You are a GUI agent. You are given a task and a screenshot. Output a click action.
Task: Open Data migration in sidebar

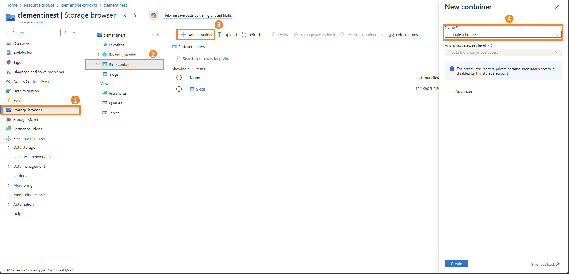26,91
